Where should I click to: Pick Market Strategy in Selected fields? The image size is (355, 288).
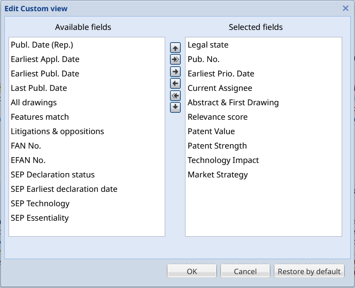click(x=218, y=175)
